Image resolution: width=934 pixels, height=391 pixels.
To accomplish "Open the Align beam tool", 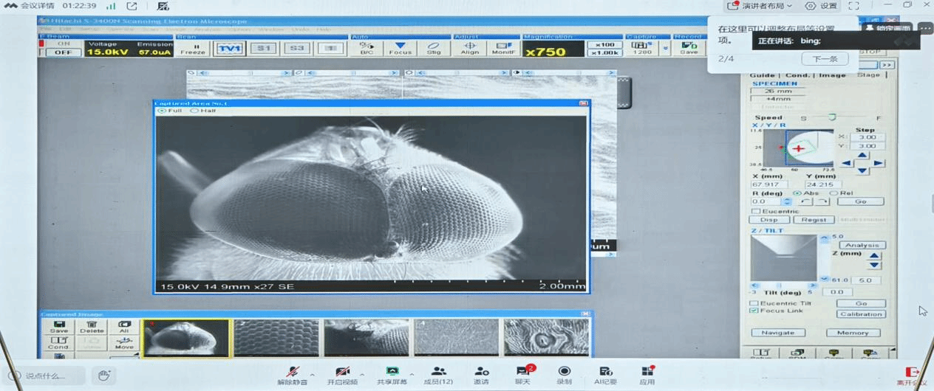I will [469, 48].
